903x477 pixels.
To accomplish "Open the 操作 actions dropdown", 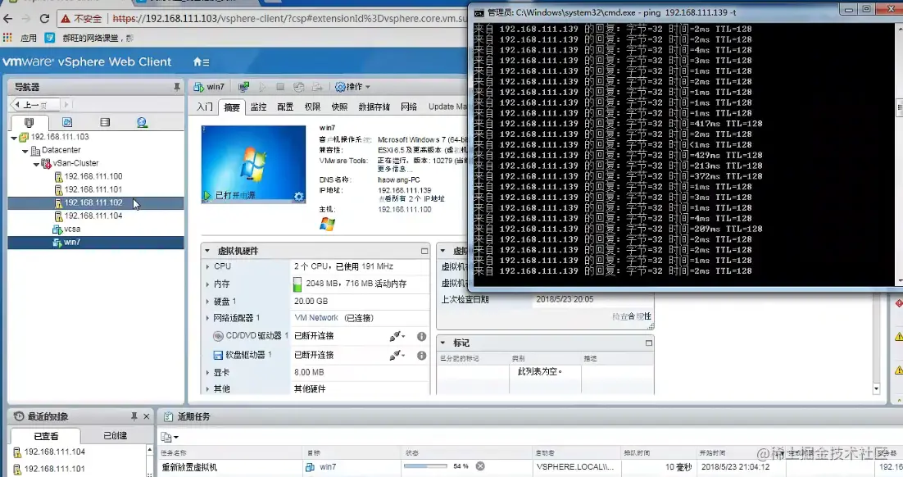I will point(353,87).
